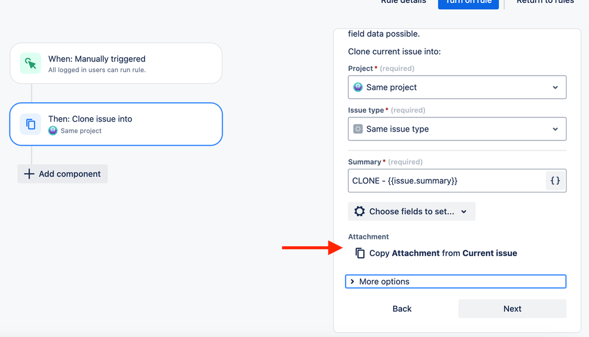Click the gear icon in Choose fields
Image resolution: width=589 pixels, height=337 pixels.
click(x=360, y=211)
